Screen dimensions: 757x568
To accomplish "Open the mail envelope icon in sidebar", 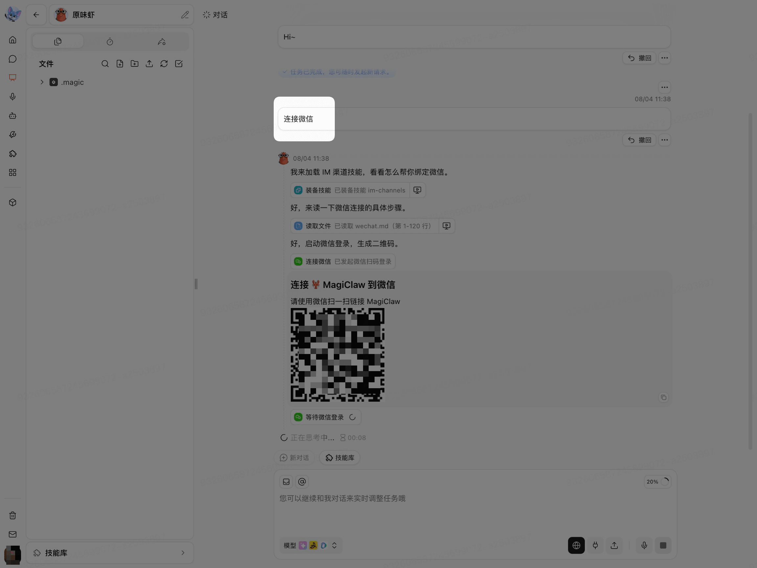I will pos(13,534).
